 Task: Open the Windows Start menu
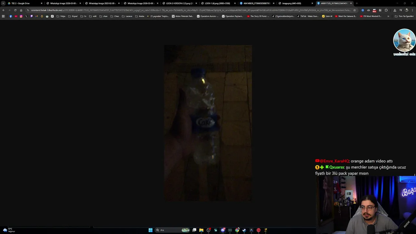150,230
